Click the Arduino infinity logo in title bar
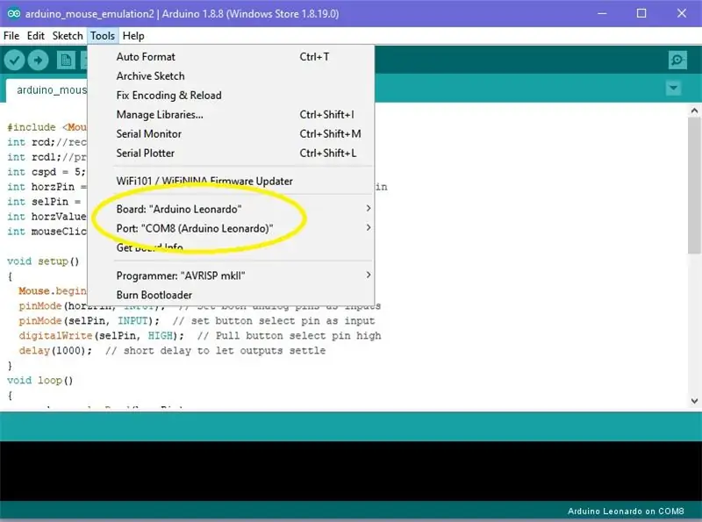The image size is (702, 522). pos(14,13)
